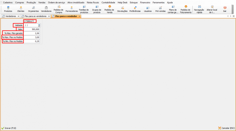This screenshot has height=131, width=236.
Task: Toggle the Ativo checkbox
Action: coord(26,21)
